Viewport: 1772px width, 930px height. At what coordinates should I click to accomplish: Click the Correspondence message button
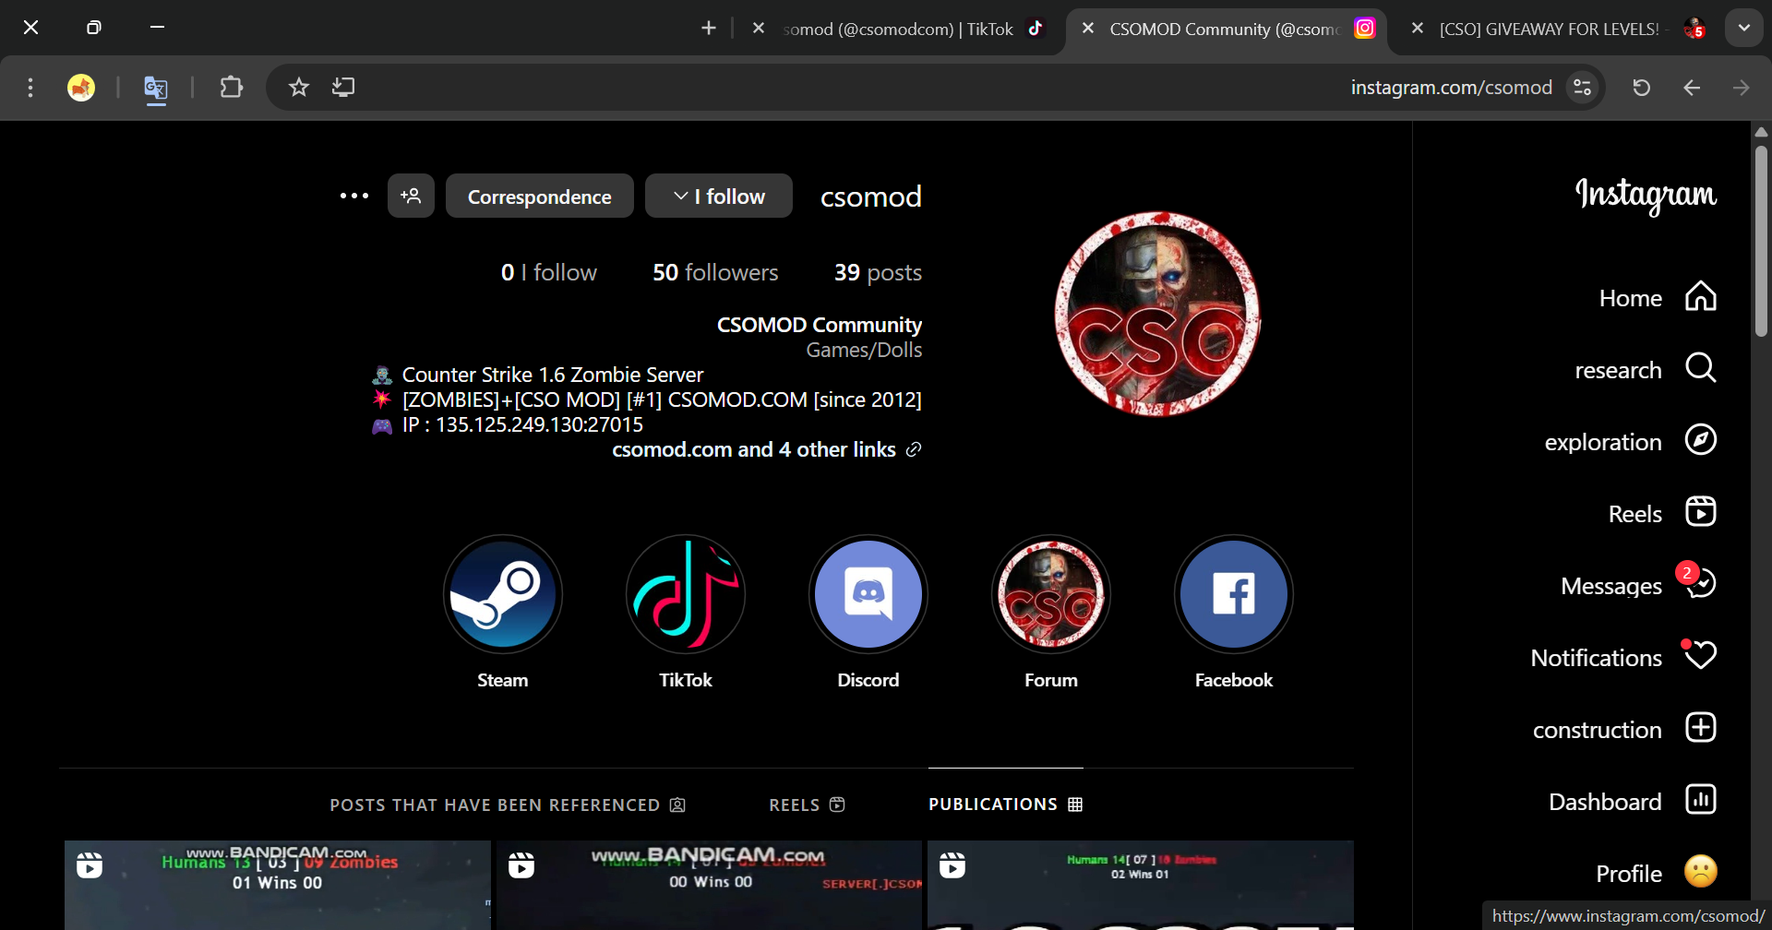(539, 197)
